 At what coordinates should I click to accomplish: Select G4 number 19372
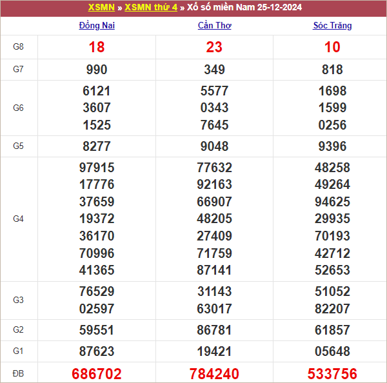coord(97,219)
